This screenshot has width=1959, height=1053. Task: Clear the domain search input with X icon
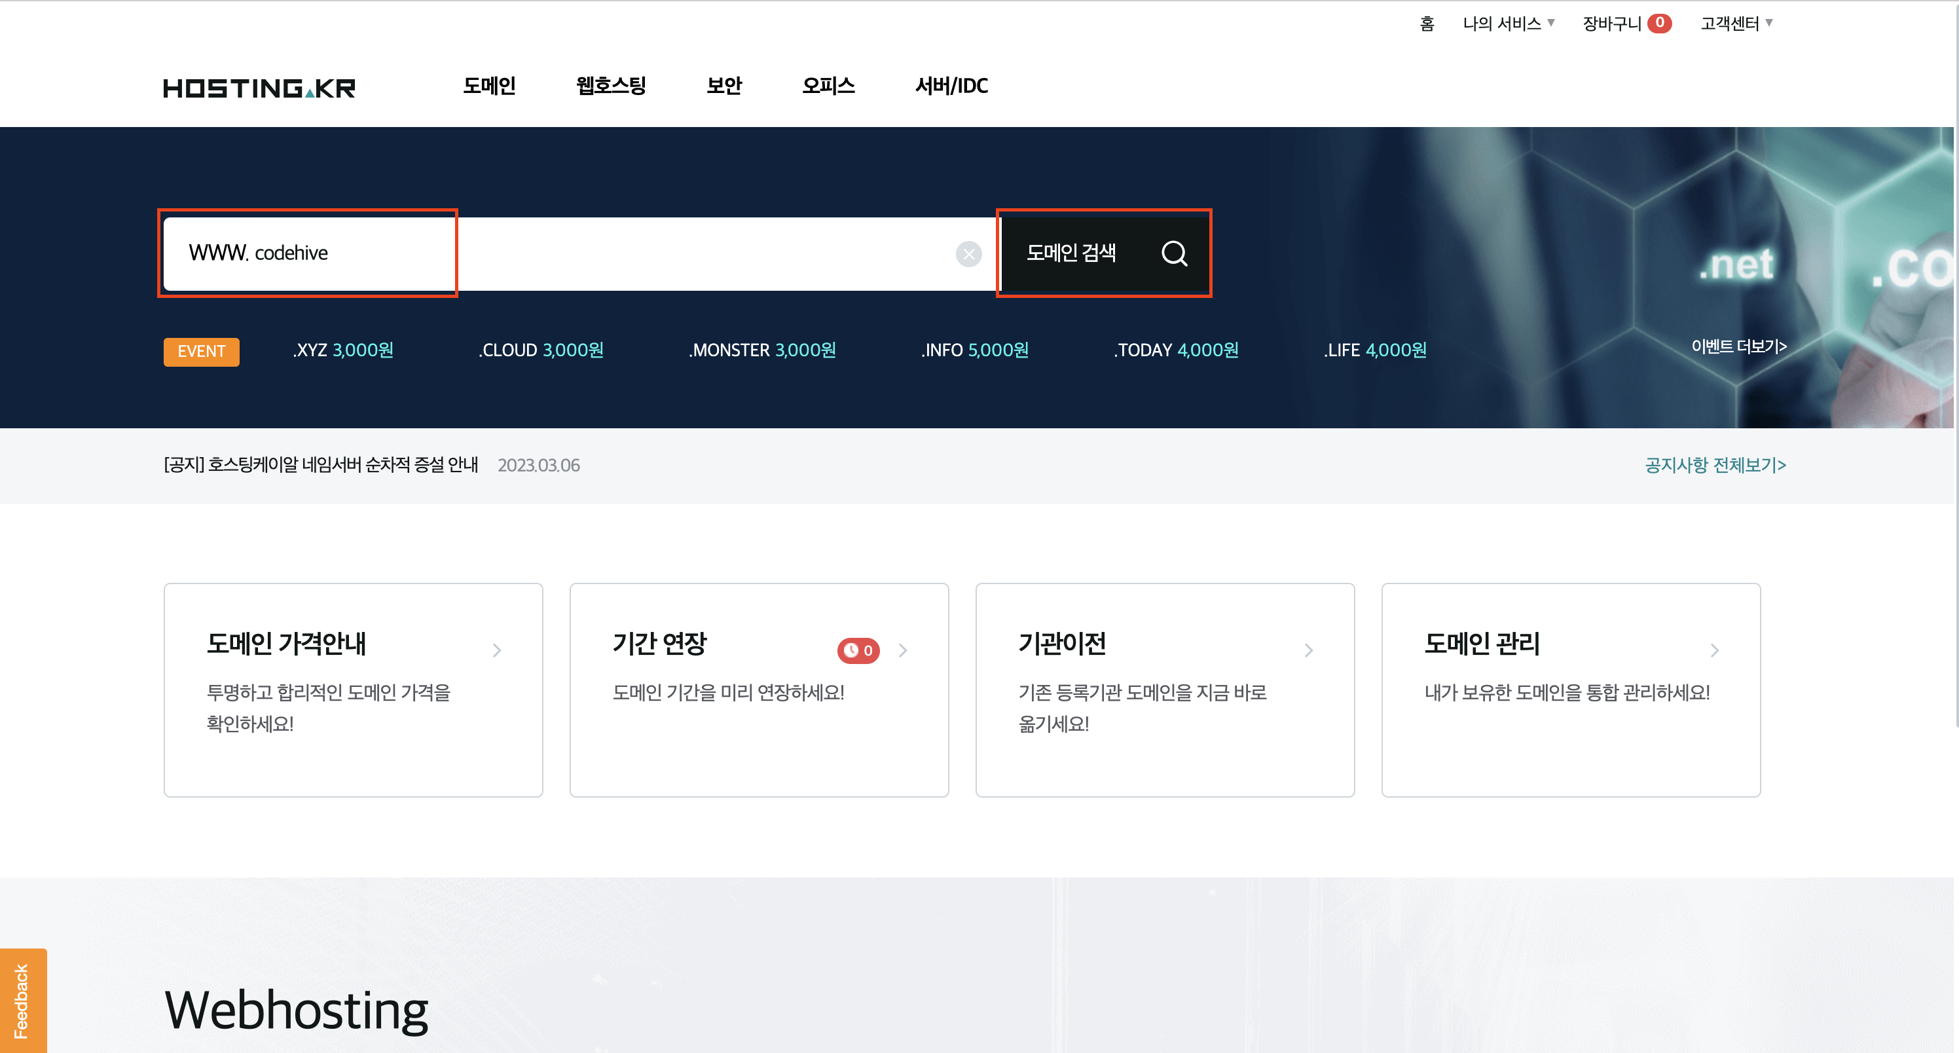click(x=968, y=254)
